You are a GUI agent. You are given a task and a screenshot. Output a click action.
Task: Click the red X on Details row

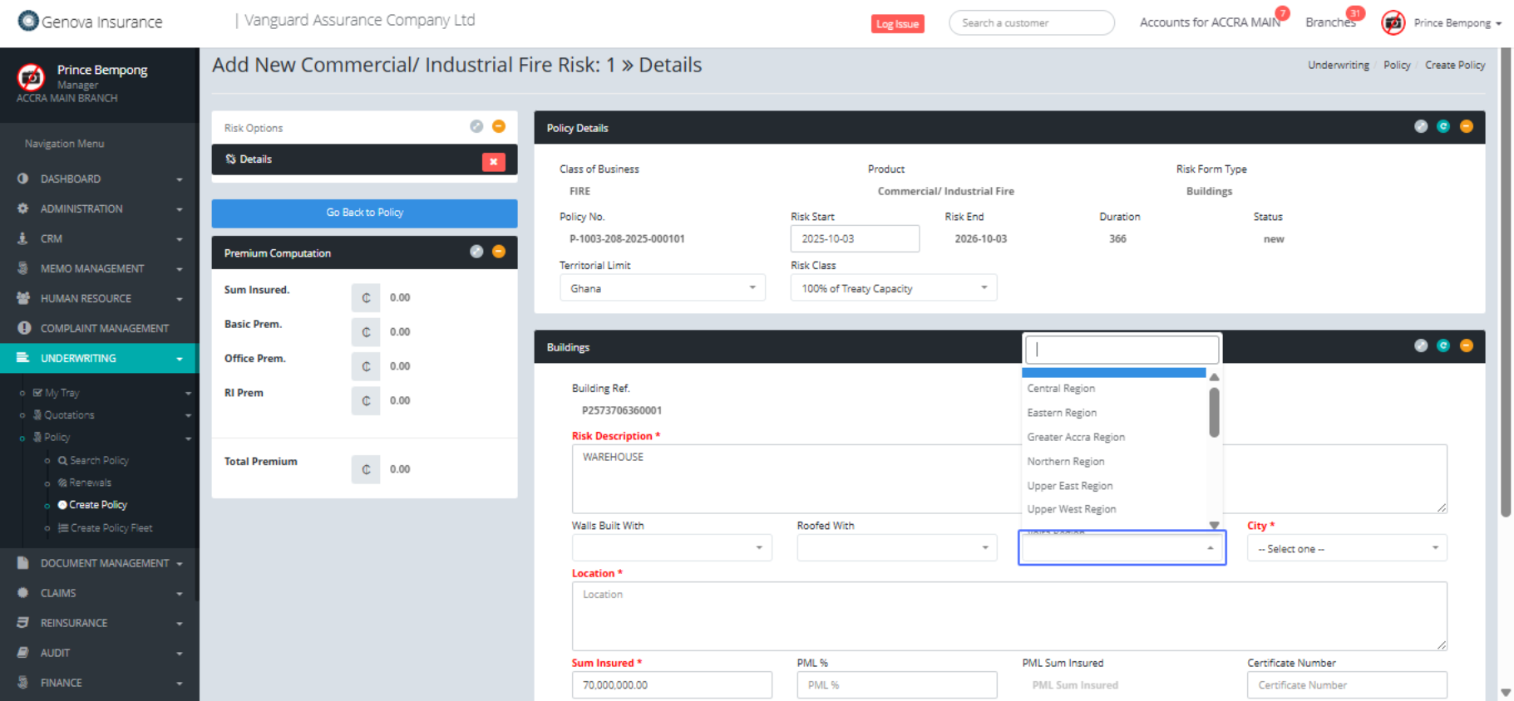493,161
